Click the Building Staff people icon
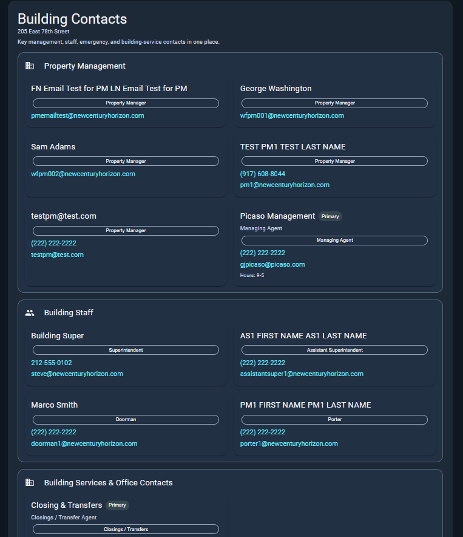 tap(30, 313)
